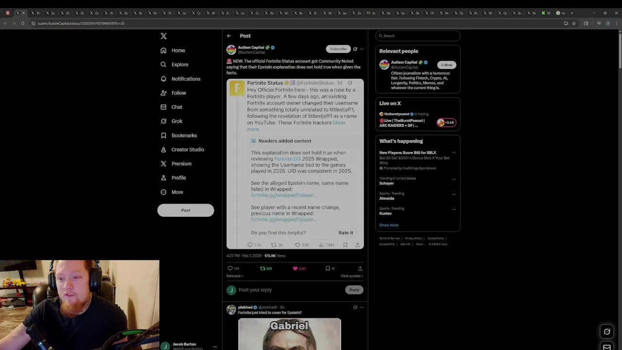Open Chat in sidebar

(x=172, y=107)
